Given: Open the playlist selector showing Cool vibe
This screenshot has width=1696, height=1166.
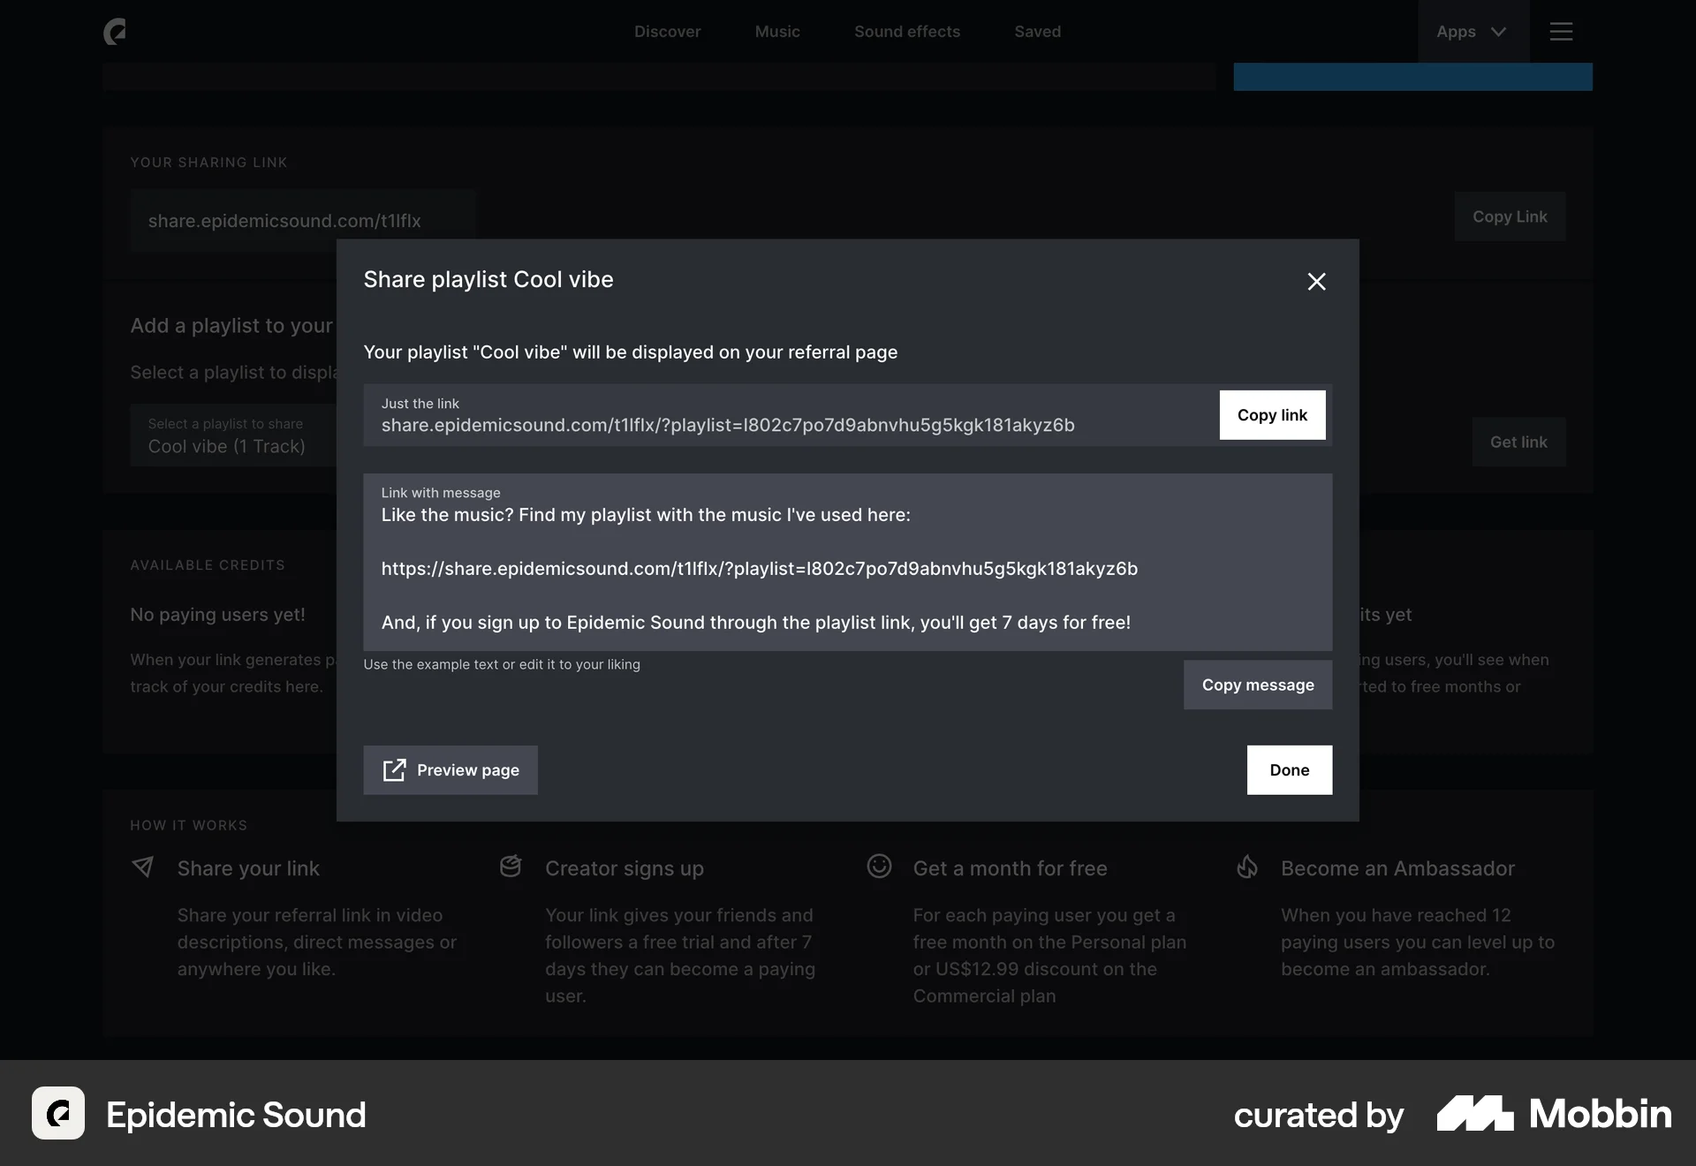Looking at the screenshot, I should point(235,435).
